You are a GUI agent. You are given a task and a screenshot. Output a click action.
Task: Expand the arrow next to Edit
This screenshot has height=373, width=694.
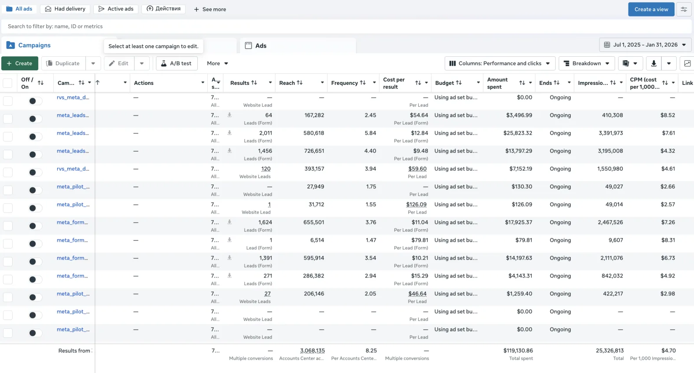pos(142,63)
